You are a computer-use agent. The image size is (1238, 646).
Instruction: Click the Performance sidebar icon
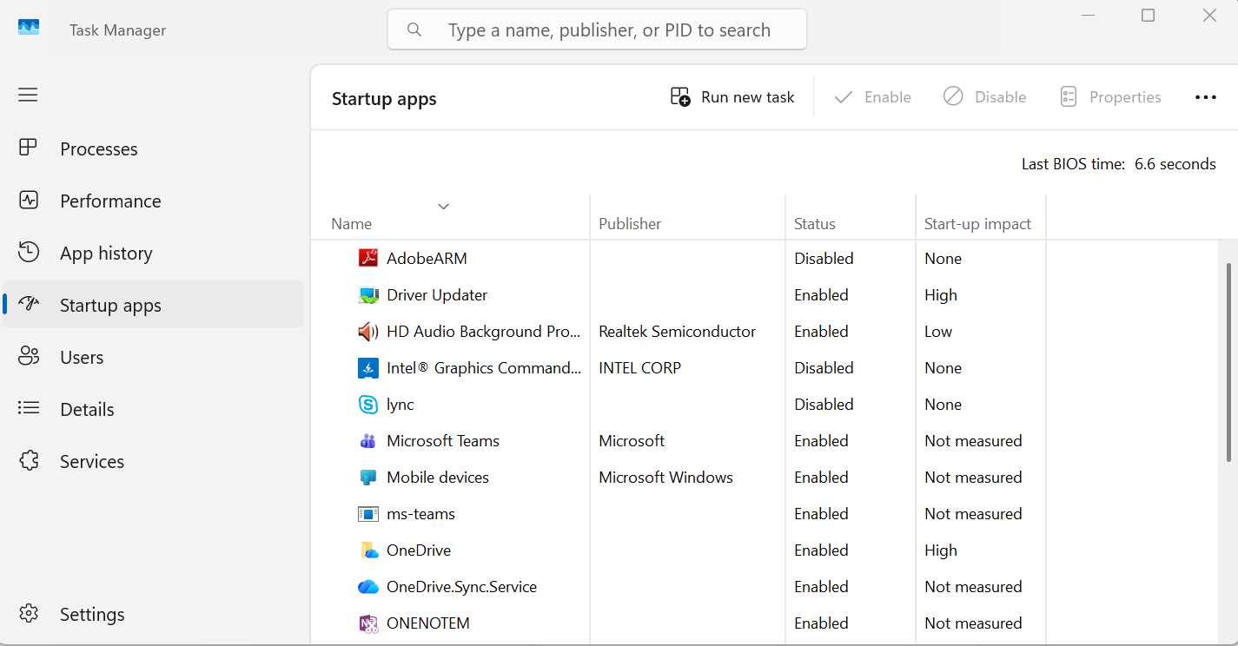click(29, 201)
